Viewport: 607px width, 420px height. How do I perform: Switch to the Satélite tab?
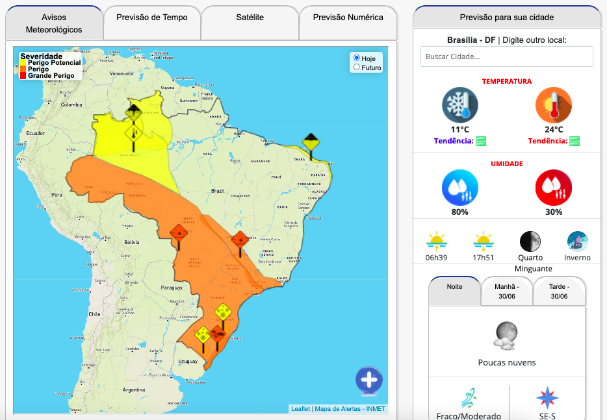pos(250,18)
